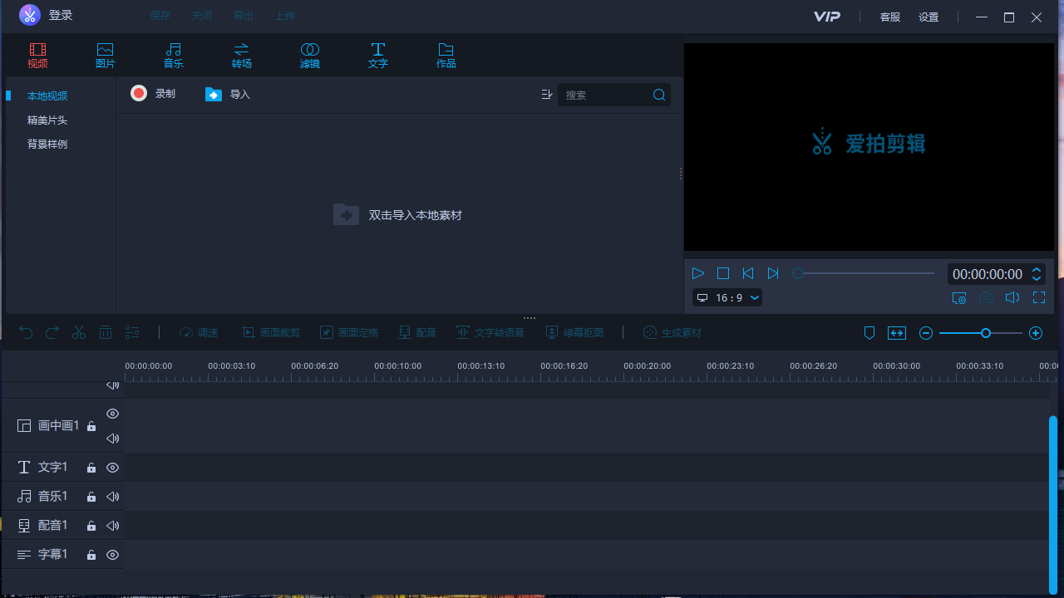Open 客服 customer service

(890, 17)
